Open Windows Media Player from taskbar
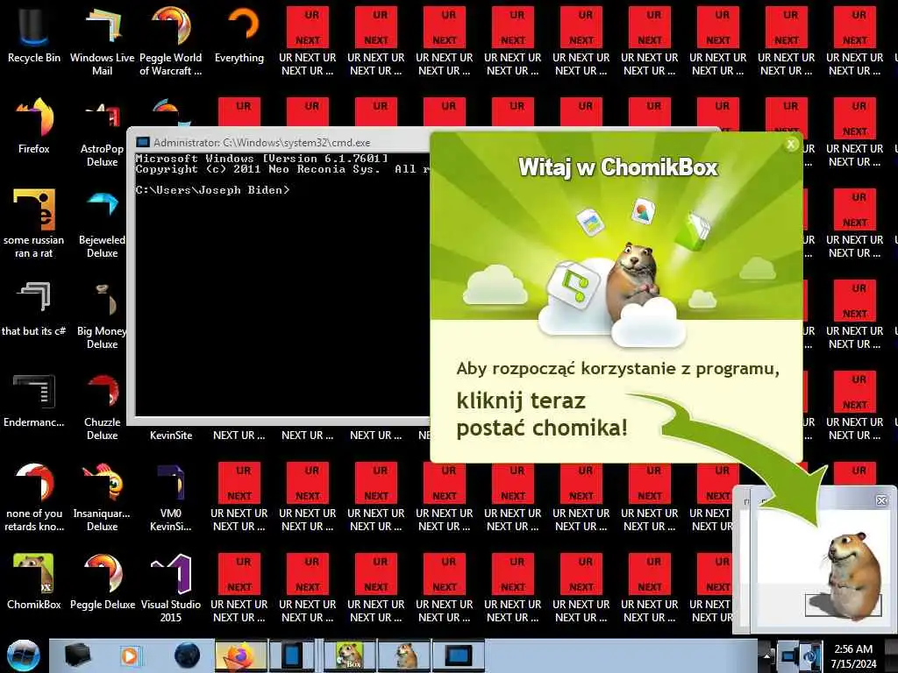Image resolution: width=898 pixels, height=673 pixels. pyautogui.click(x=130, y=655)
